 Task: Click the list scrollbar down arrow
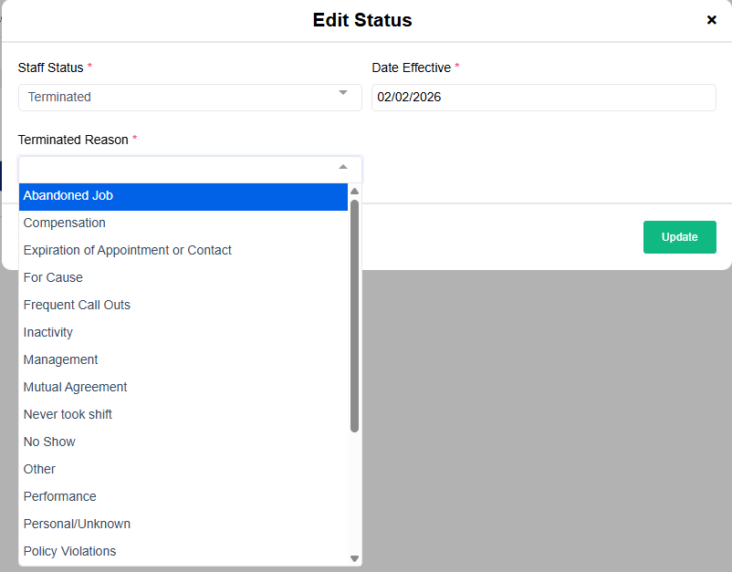(x=355, y=558)
